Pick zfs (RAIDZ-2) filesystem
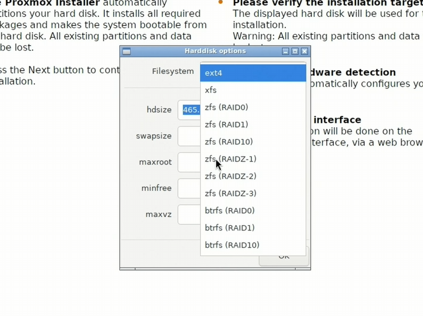This screenshot has height=316, width=423. coord(253,176)
